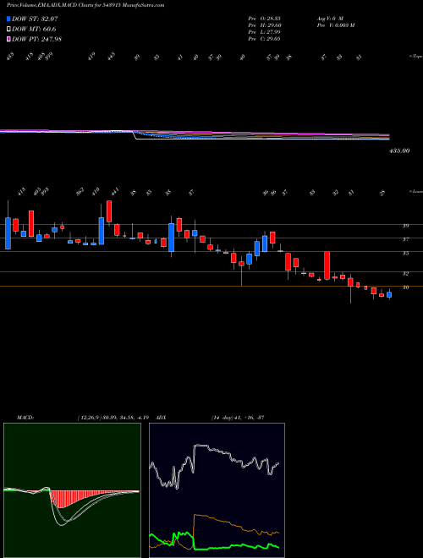Viewport: 423px width, 558px height.
Task: Click the blue DOW ST legend swatch
Action: point(8,19)
